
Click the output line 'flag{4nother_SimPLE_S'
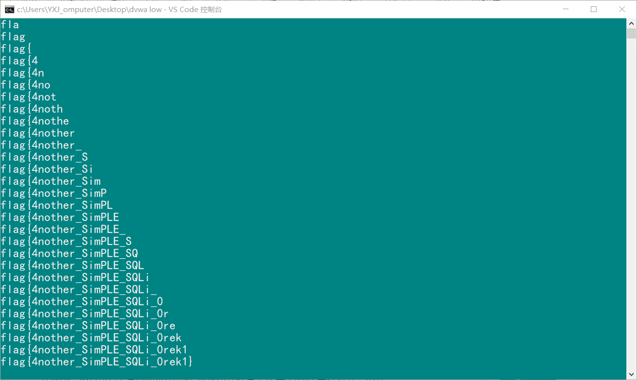pos(66,241)
